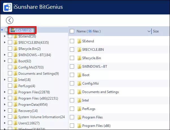Click Users(116627) folder icon in tree
The width and height of the screenshot is (170, 130).
click(x=15, y=123)
